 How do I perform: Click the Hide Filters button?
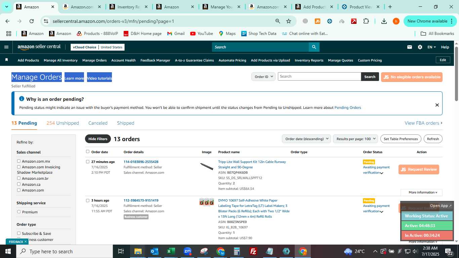coord(98,139)
